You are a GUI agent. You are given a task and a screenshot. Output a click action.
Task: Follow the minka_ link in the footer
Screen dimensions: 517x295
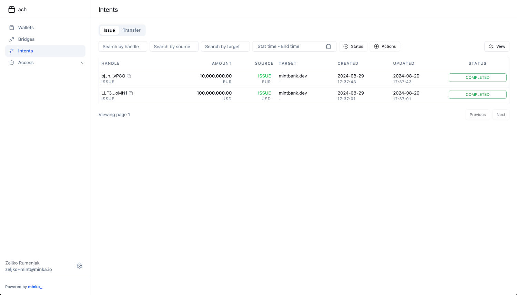click(35, 287)
